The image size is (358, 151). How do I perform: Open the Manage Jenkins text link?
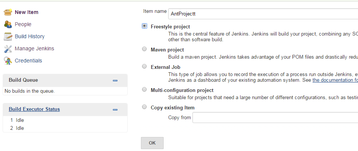(34, 48)
